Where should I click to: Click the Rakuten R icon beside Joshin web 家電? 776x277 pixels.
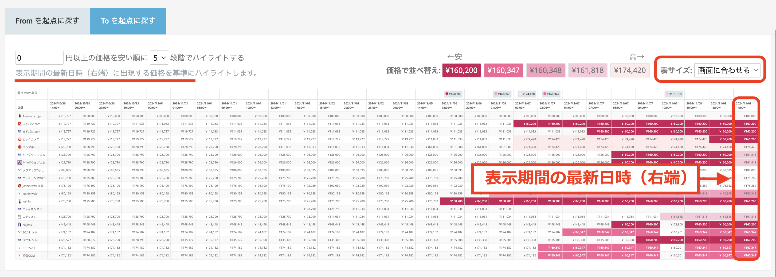19,186
